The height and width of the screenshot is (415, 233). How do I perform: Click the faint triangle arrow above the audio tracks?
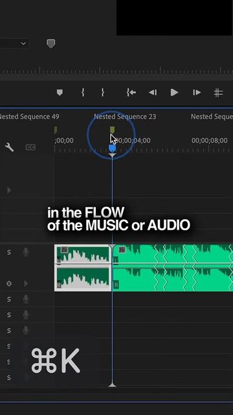(x=9, y=190)
